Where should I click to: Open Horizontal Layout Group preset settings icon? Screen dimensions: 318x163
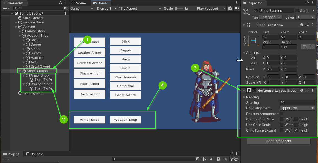[307, 91]
